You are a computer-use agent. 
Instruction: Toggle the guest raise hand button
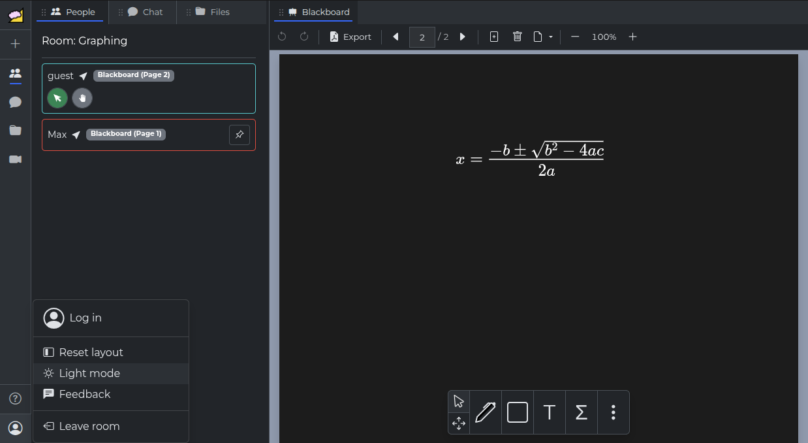pyautogui.click(x=82, y=98)
